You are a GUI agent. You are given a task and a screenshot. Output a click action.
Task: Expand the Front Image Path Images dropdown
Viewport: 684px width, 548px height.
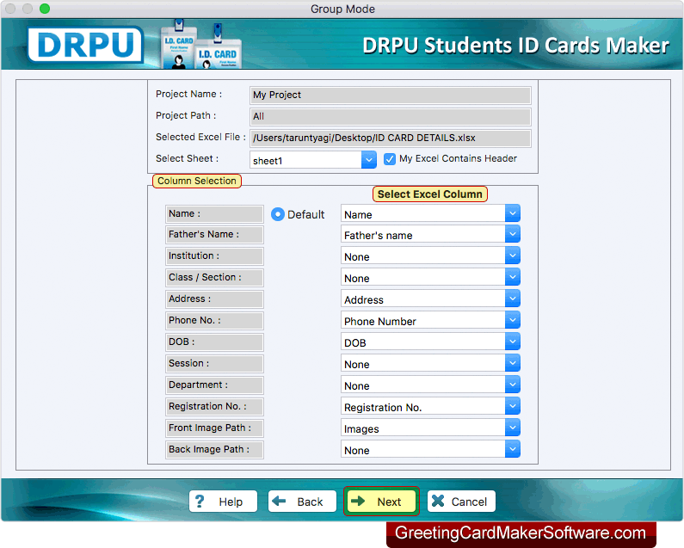[513, 428]
